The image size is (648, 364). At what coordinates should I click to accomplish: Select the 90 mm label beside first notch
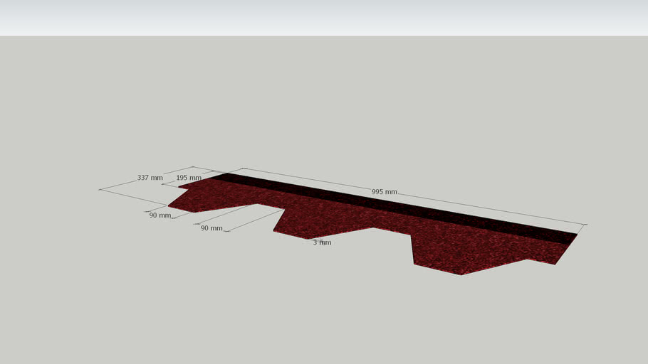click(x=211, y=228)
